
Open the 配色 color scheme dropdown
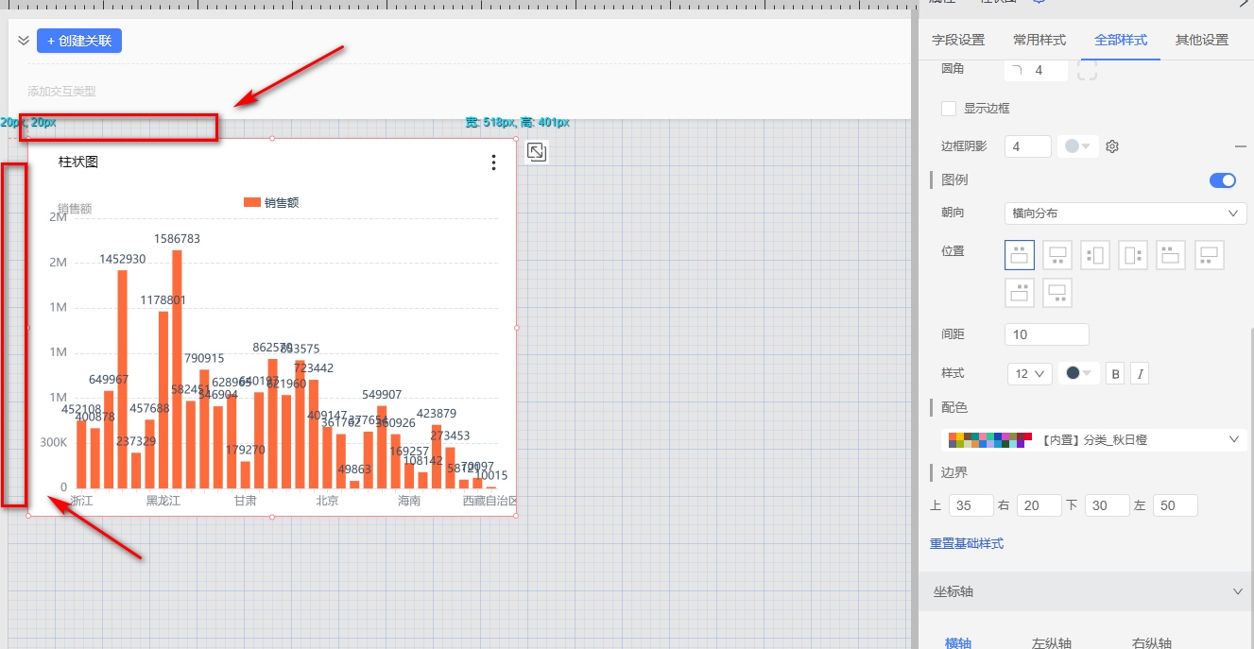pyautogui.click(x=1093, y=439)
